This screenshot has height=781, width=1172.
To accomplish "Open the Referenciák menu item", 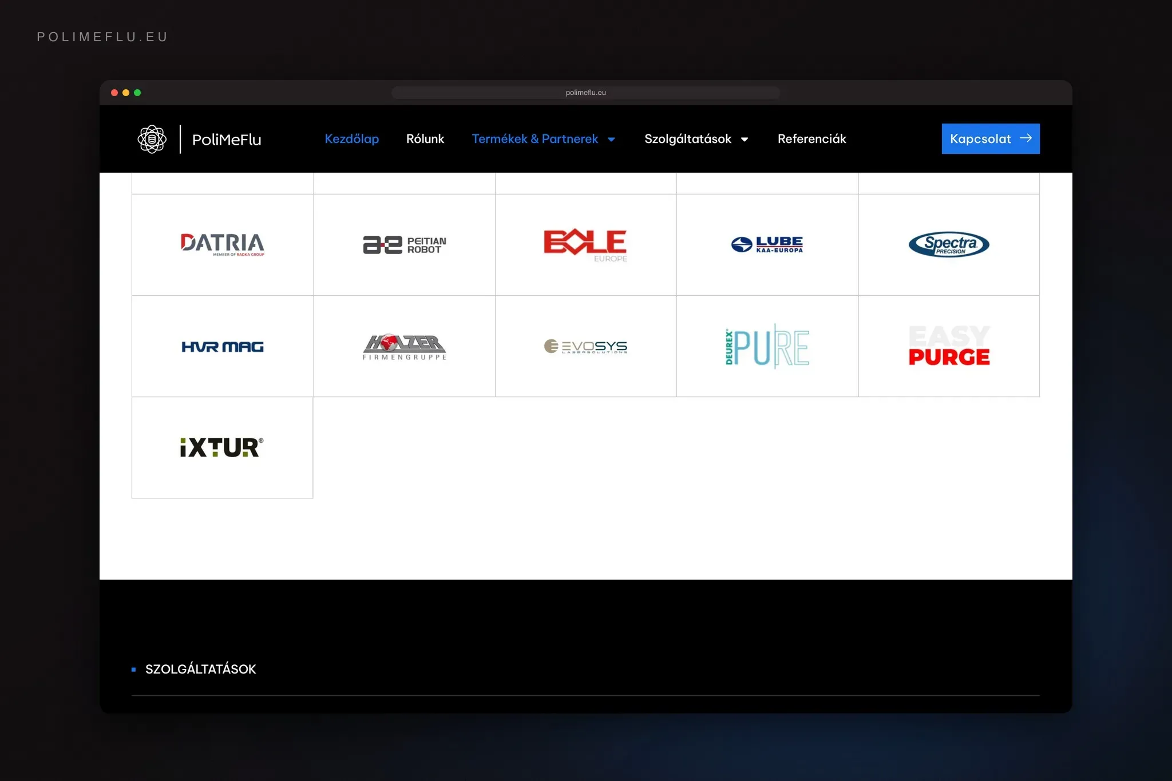I will pyautogui.click(x=811, y=139).
